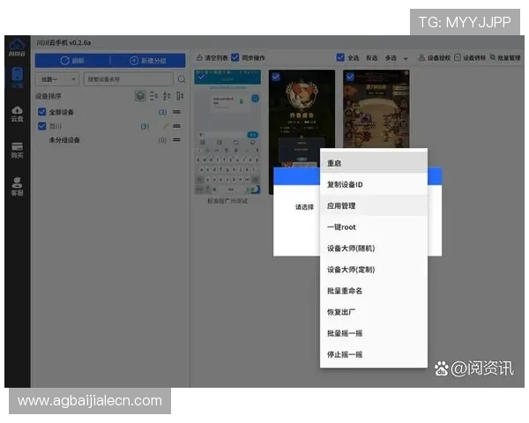
Task: Click the drag handle for 全部设备
Action: pos(177,112)
